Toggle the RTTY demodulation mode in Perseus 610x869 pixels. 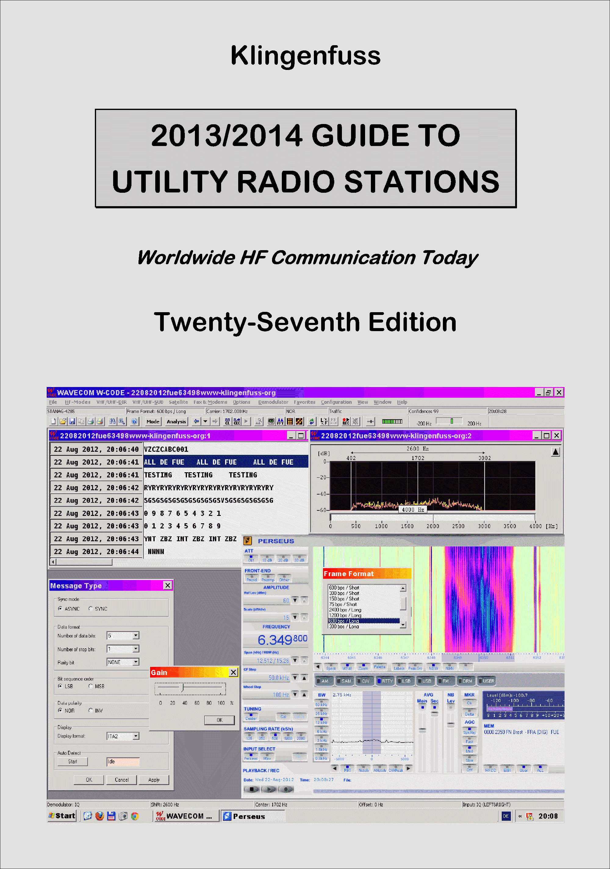pyautogui.click(x=385, y=681)
